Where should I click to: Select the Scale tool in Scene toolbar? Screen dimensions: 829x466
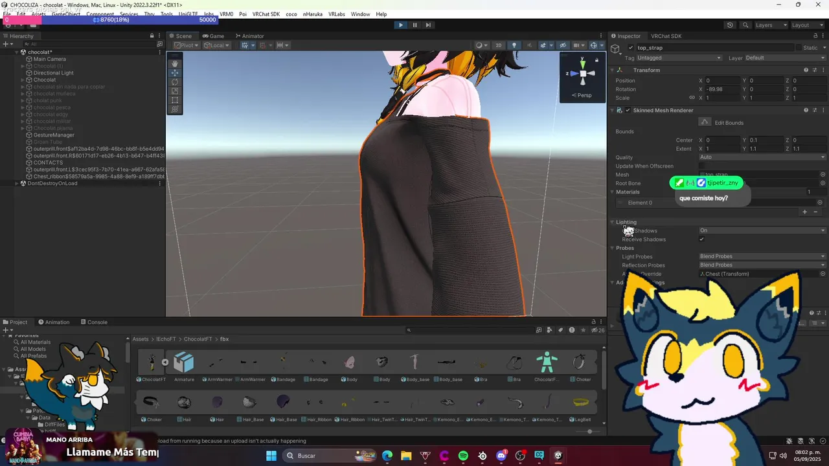[175, 91]
